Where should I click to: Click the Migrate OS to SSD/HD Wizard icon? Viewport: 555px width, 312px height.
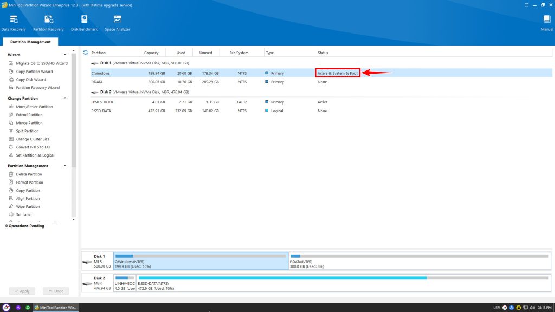pos(11,63)
